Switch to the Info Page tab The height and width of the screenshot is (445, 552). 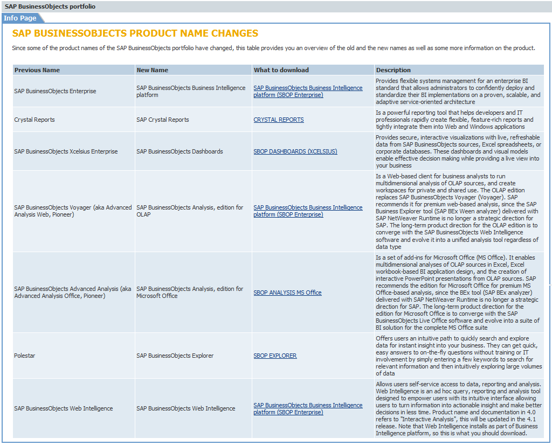(x=20, y=18)
